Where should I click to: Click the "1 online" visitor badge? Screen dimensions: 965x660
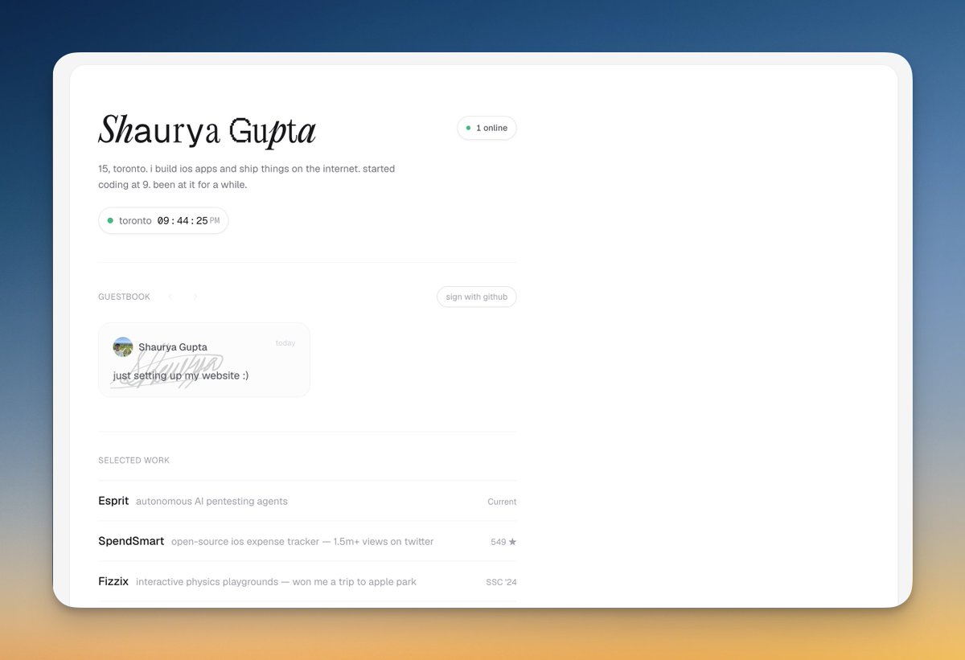click(487, 128)
